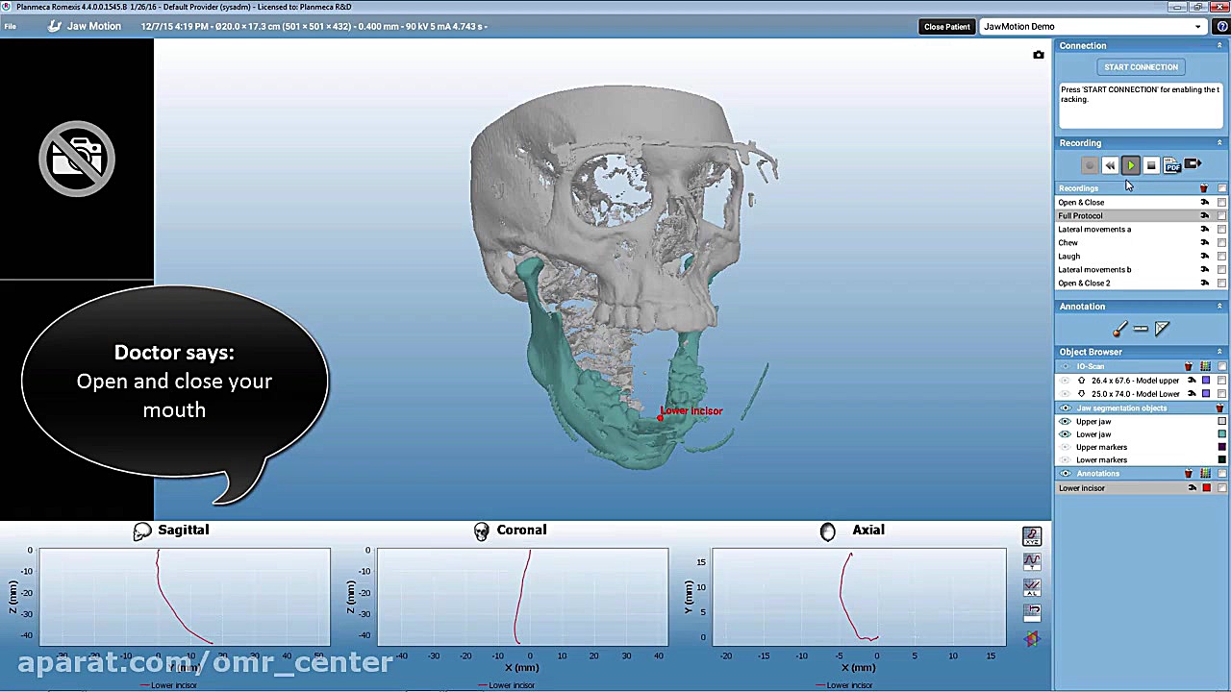
Task: Rewind the recording to the start
Action: 1110,165
